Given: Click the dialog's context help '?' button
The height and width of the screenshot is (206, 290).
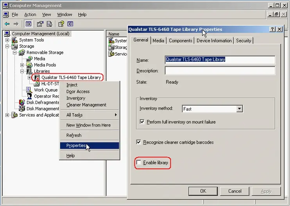Looking at the screenshot, I should pos(272,29).
